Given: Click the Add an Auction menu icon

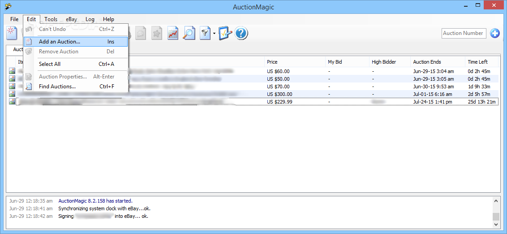Looking at the screenshot, I should tap(29, 42).
